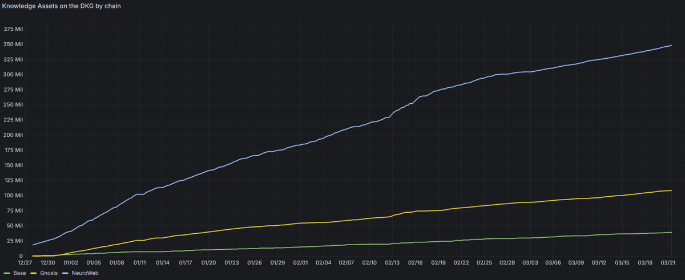The height and width of the screenshot is (280, 685).
Task: Click the '12/27' date on x-axis
Action: 25,263
